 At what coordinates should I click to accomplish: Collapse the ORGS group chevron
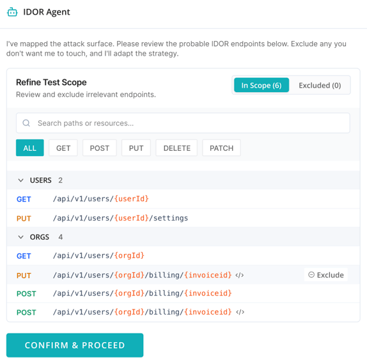click(x=21, y=237)
